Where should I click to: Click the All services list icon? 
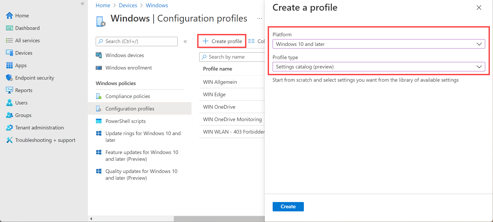click(9, 40)
